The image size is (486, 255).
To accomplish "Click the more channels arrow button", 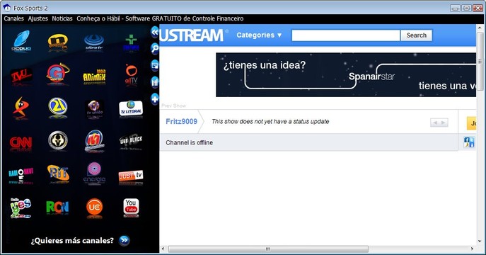I will tap(125, 240).
